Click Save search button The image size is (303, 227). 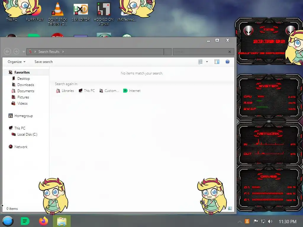pyautogui.click(x=43, y=62)
